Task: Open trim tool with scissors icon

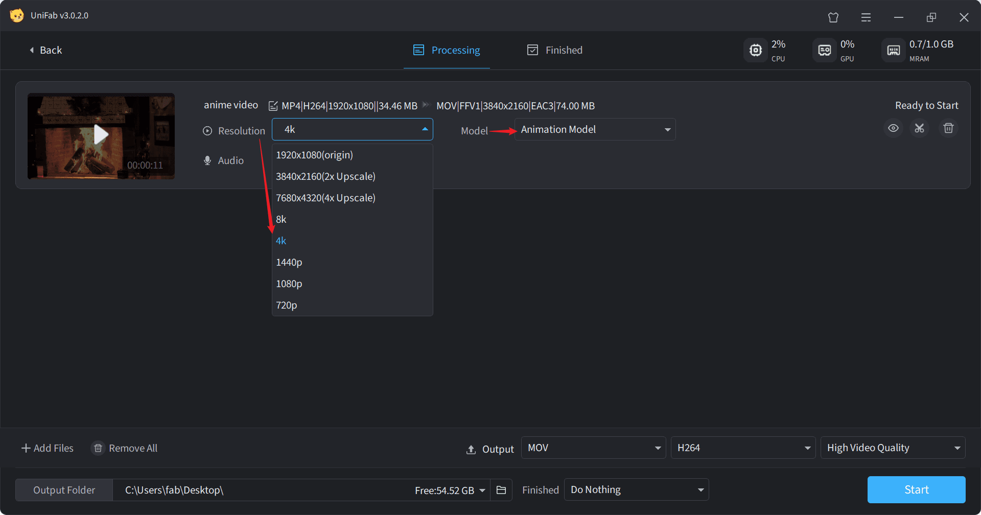Action: [920, 128]
